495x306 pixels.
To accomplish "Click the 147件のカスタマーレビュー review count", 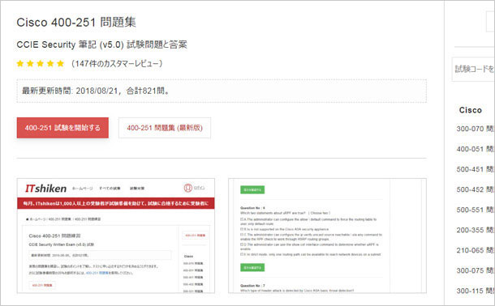I will tap(117, 64).
